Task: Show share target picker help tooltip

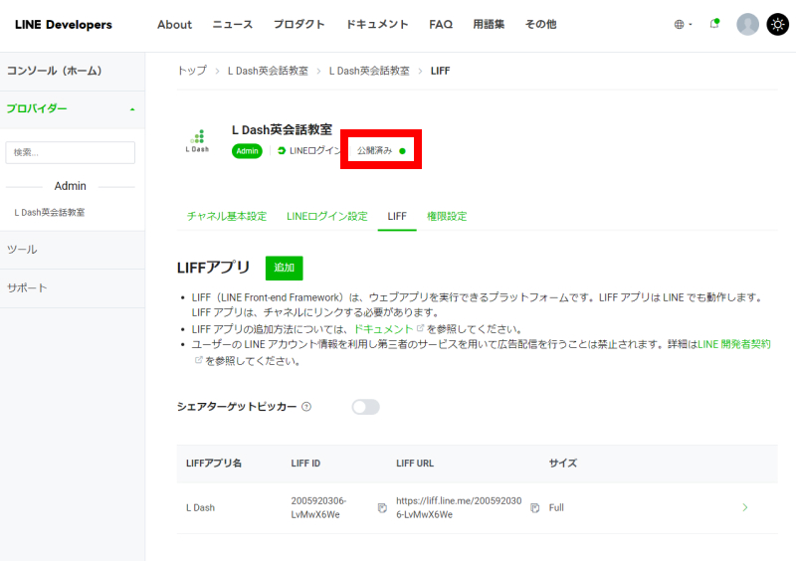Action: pyautogui.click(x=306, y=407)
